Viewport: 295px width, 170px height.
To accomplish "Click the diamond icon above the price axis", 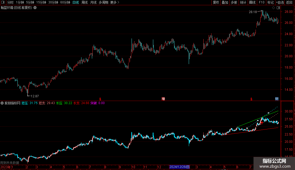I will [273, 8].
